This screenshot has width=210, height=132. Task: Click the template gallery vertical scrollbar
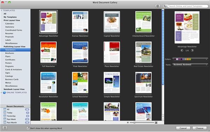(163, 47)
